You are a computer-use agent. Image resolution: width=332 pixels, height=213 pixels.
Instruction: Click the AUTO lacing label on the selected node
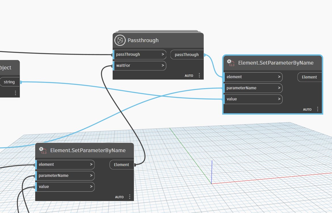(x=307, y=109)
